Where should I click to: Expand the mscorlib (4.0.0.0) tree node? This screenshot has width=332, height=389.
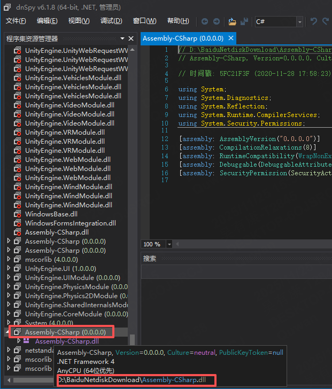(9, 259)
